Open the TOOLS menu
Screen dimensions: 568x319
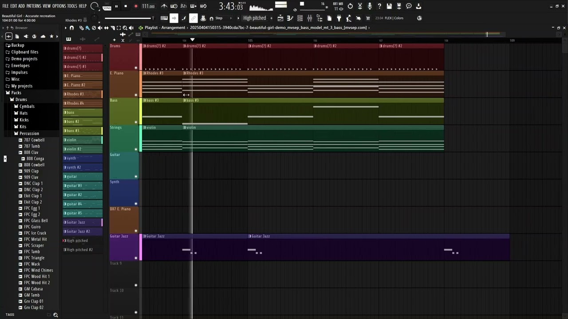coord(72,6)
